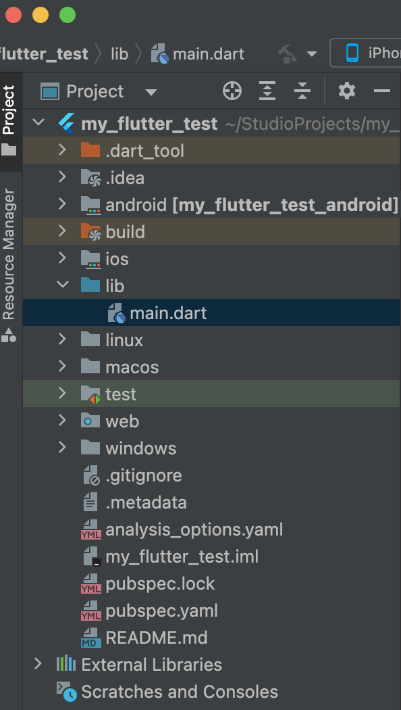401x710 pixels.
Task: Collapse the lib folder
Action: click(x=62, y=285)
